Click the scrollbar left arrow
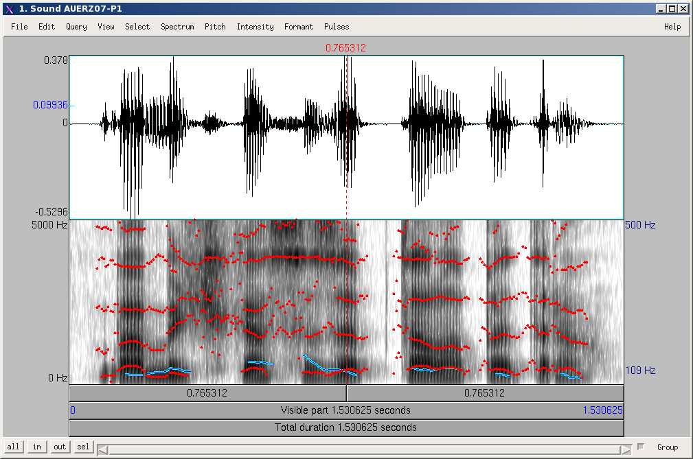693x459 pixels. pyautogui.click(x=102, y=449)
